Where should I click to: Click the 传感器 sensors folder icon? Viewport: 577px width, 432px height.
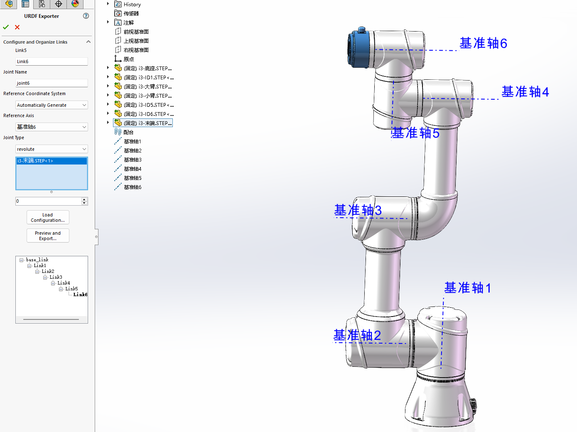[x=118, y=13]
